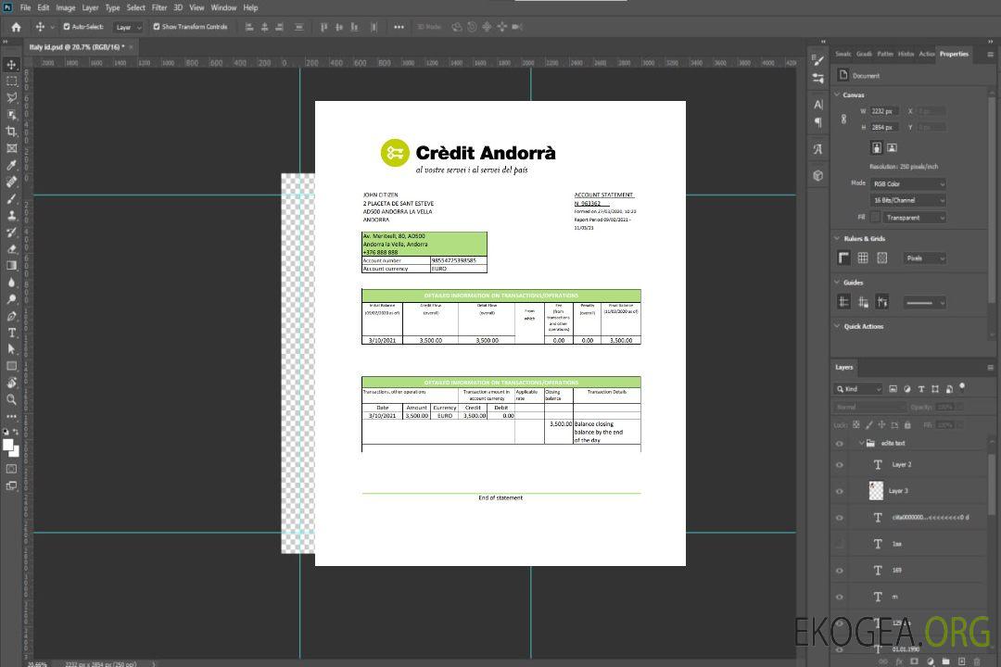Screen dimensions: 1001x667
Task: Open the Character panel icon
Action: (818, 105)
